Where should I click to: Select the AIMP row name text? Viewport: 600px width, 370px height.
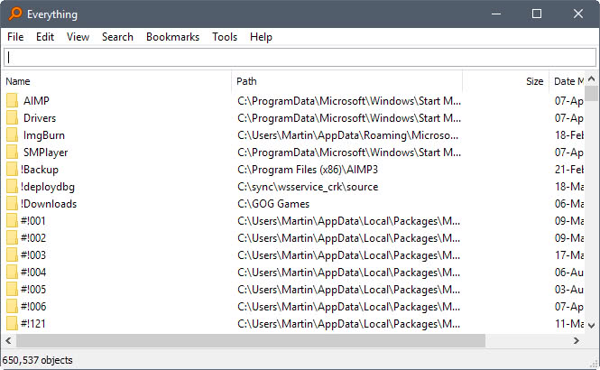[x=36, y=101]
